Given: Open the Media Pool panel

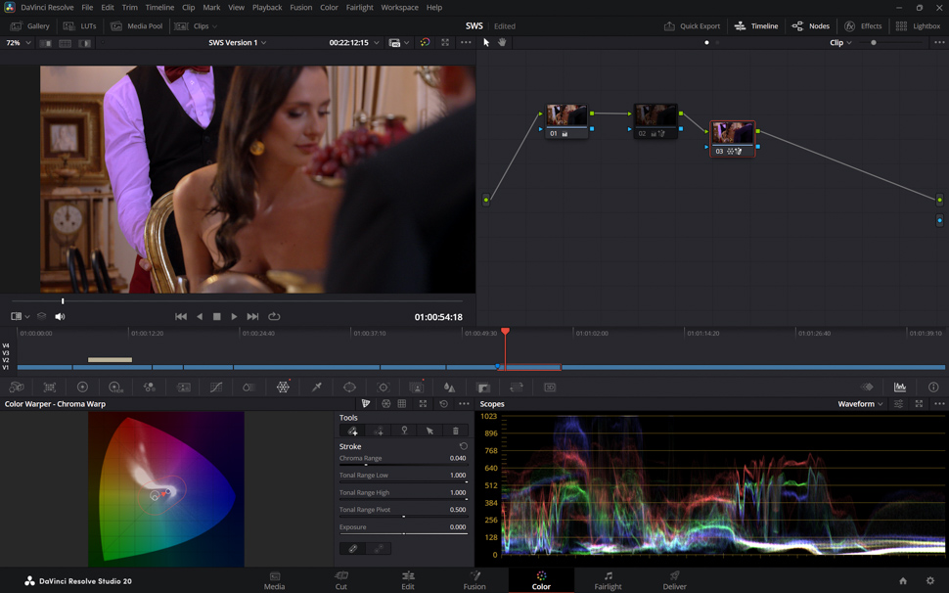Looking at the screenshot, I should [136, 26].
